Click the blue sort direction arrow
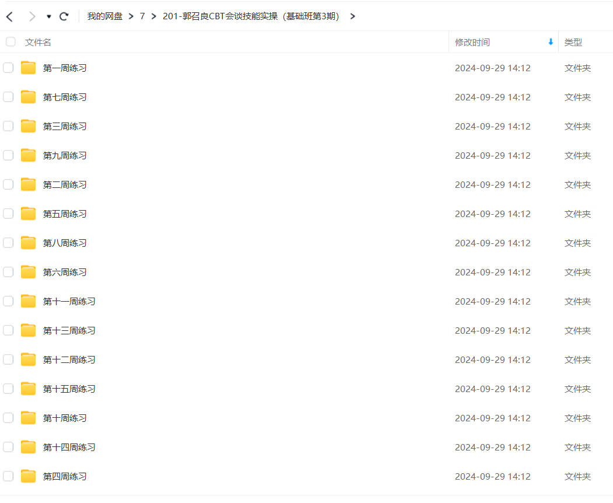613x503 pixels. [551, 42]
